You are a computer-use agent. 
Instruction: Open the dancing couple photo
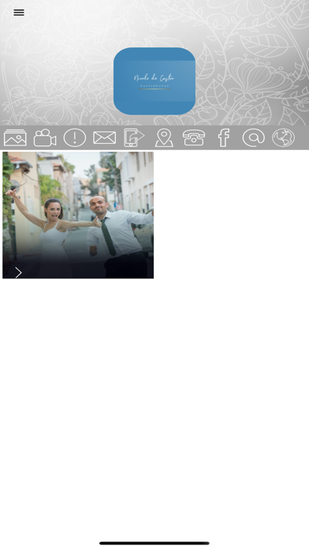[78, 215]
